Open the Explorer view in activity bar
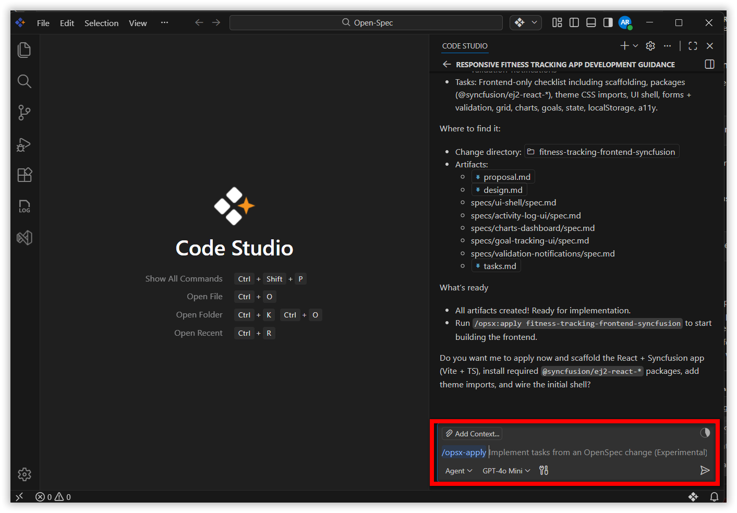 point(25,50)
